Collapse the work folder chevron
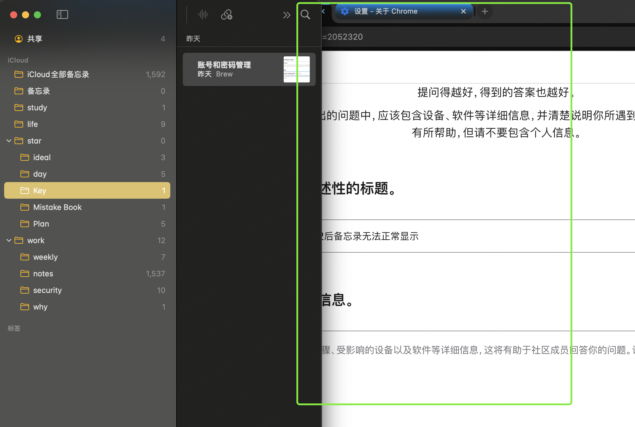Viewport: 635px width, 427px height. pyautogui.click(x=9, y=240)
